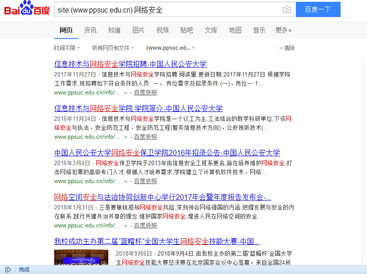The height and width of the screenshot is (274, 367).
Task: Open the 图片 tab
Action: click(x=138, y=30)
